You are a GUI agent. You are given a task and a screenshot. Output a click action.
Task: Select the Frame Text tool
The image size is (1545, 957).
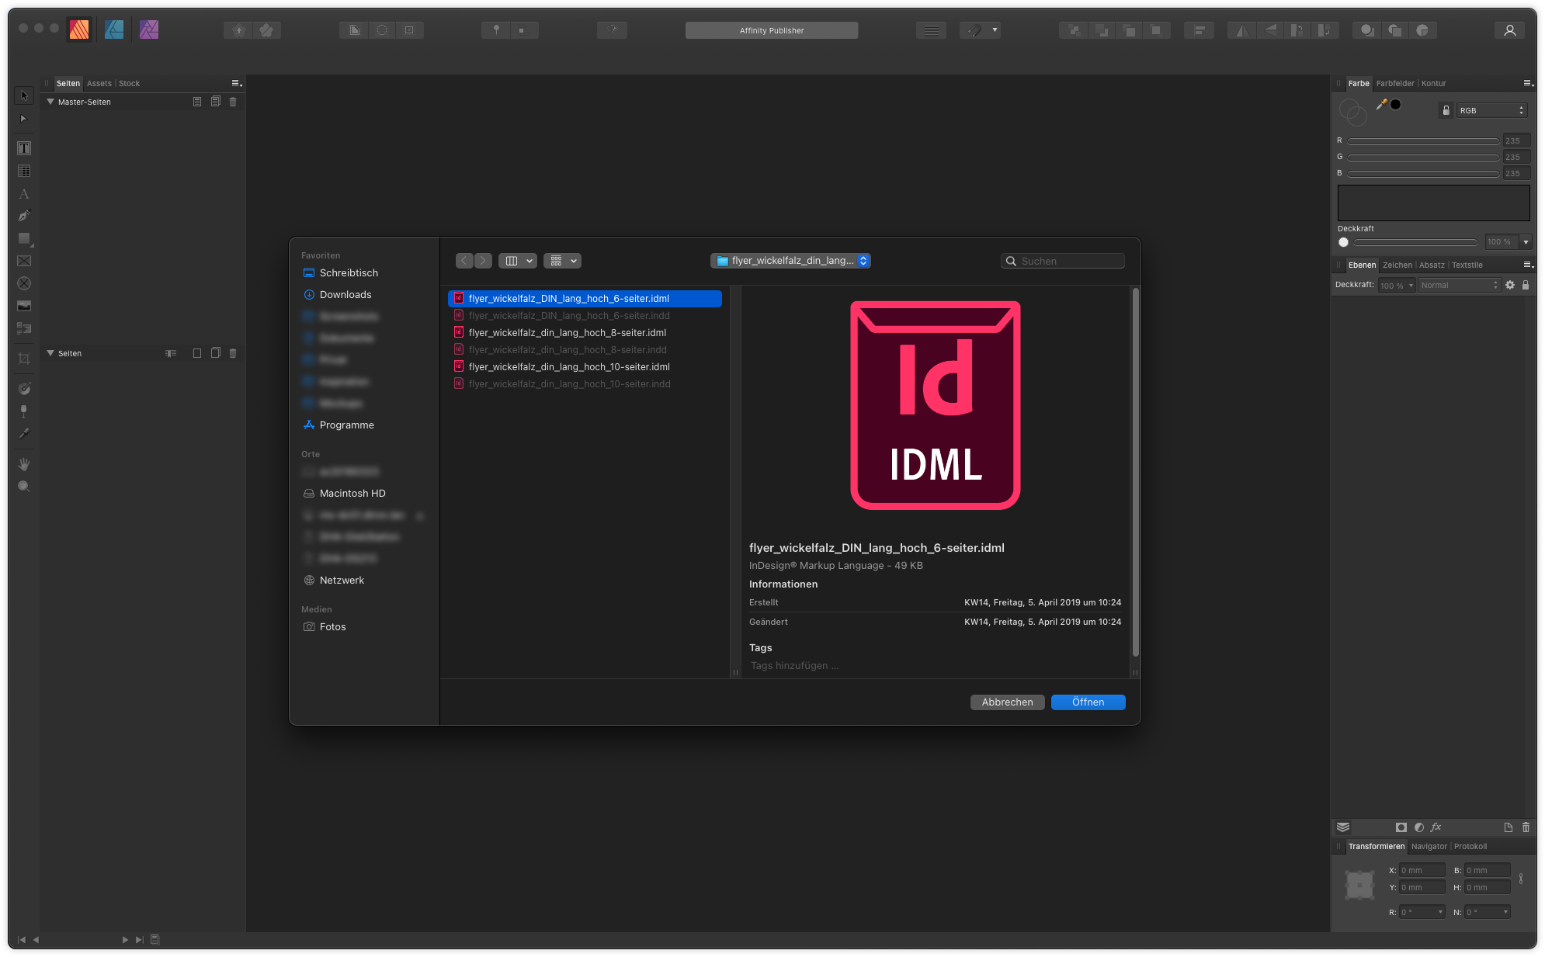24,148
